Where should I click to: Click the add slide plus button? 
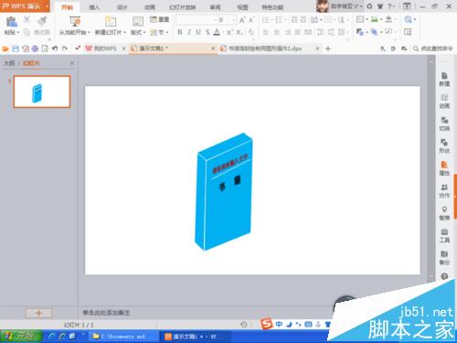click(x=38, y=313)
